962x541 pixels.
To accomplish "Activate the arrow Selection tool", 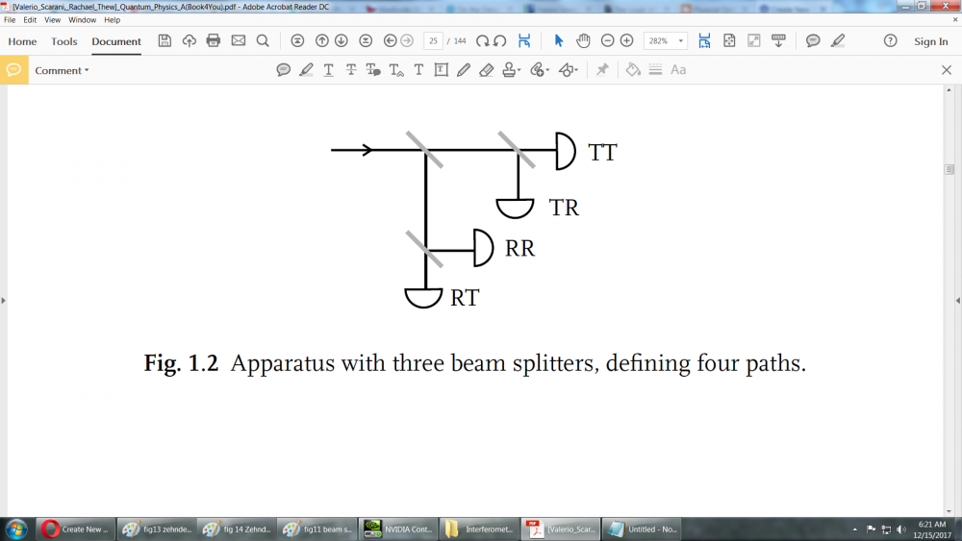I will pos(559,41).
